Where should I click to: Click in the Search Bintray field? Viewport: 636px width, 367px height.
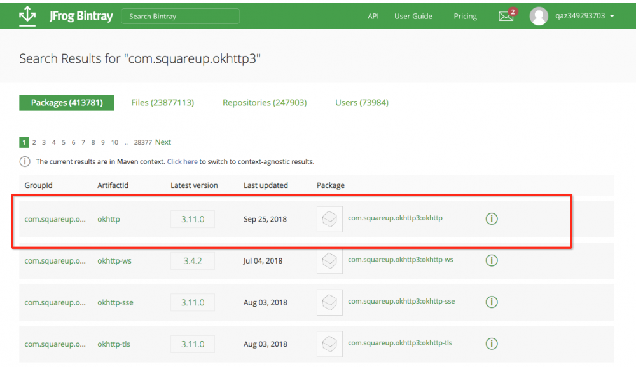tap(181, 16)
